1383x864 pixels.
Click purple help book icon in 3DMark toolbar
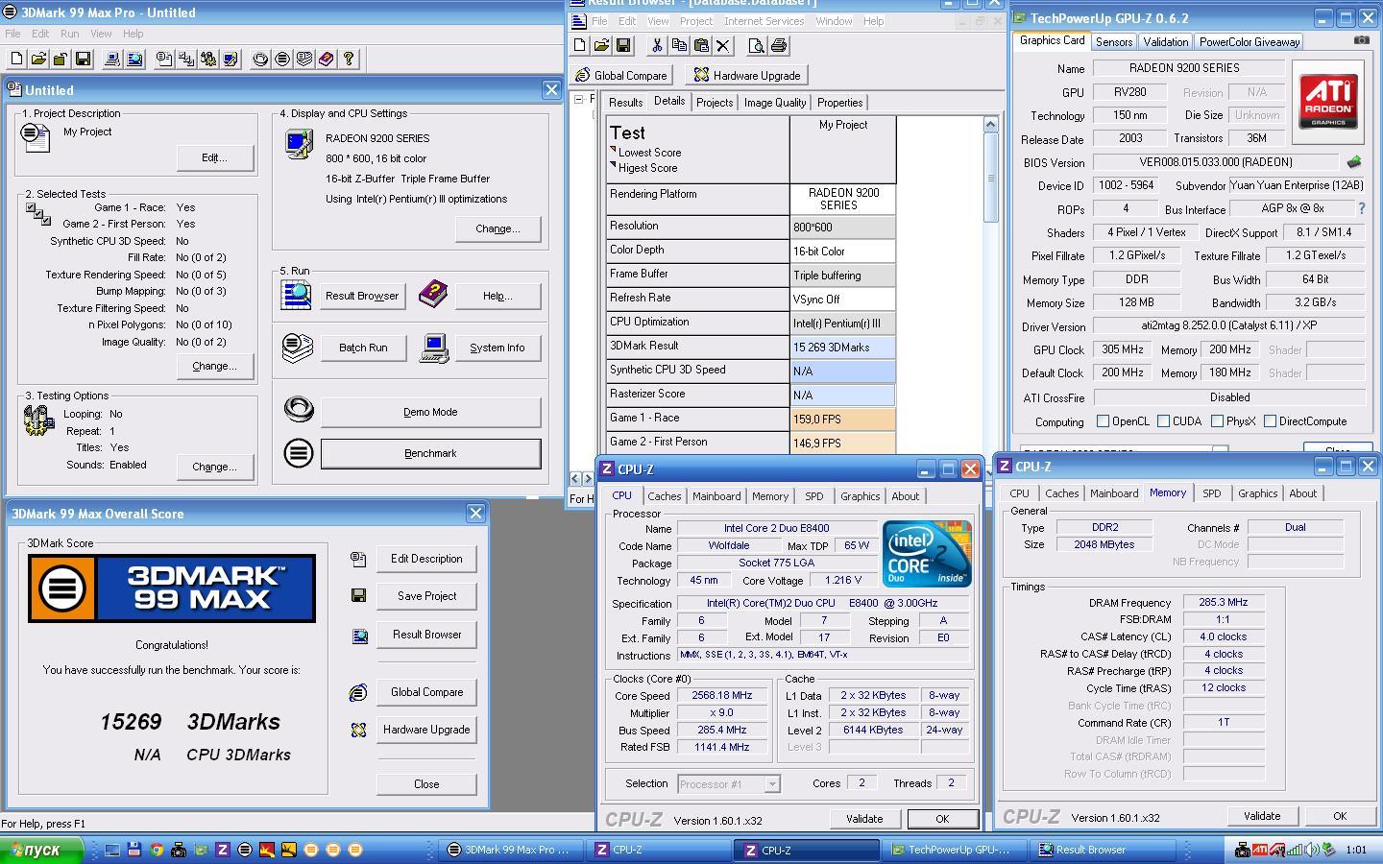point(327,59)
